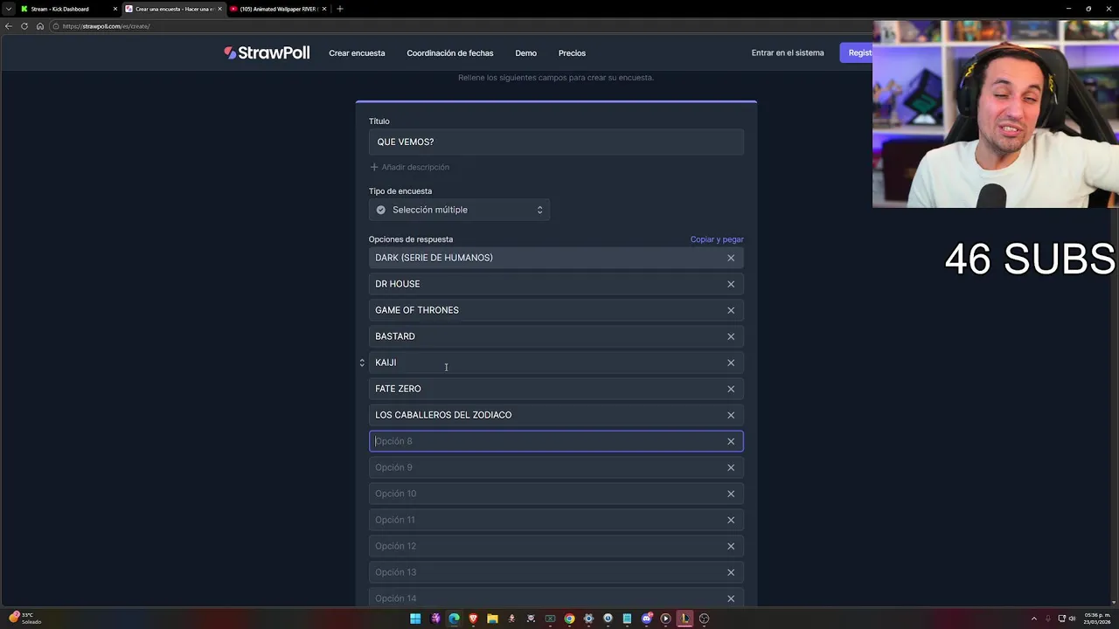The width and height of the screenshot is (1119, 629).
Task: Delete the Opción 13 row
Action: tap(731, 572)
